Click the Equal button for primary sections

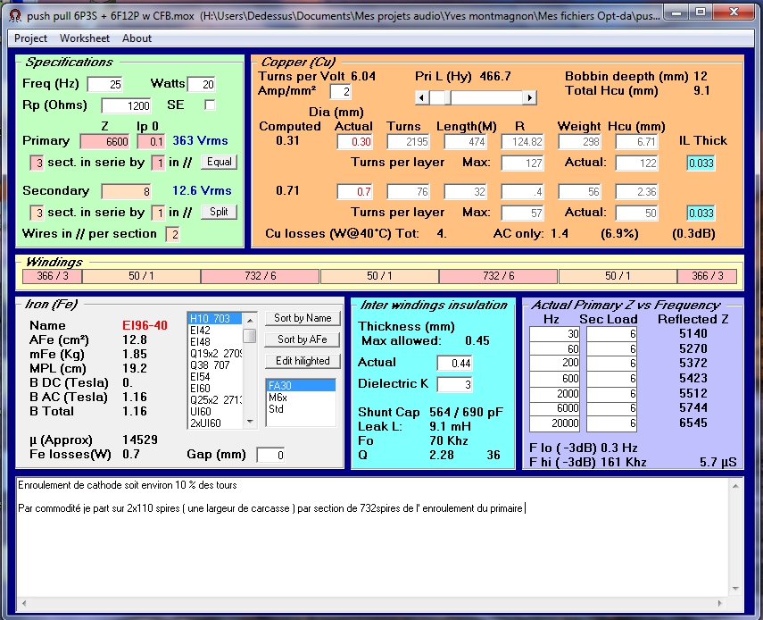coord(219,162)
